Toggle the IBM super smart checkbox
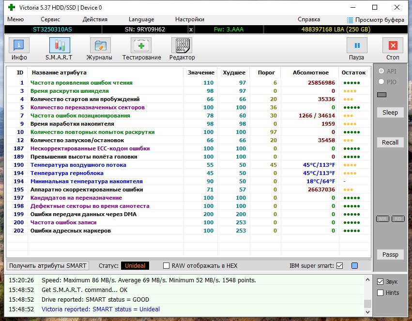 (339, 265)
